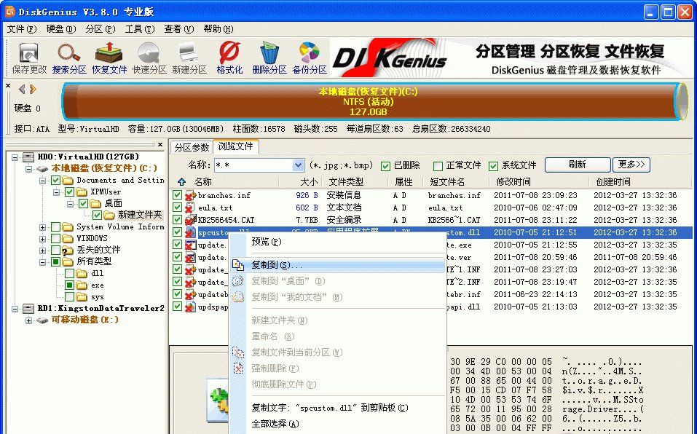
Task: Expand the 可移动磁盘(E:) tree node
Action: (x=29, y=320)
